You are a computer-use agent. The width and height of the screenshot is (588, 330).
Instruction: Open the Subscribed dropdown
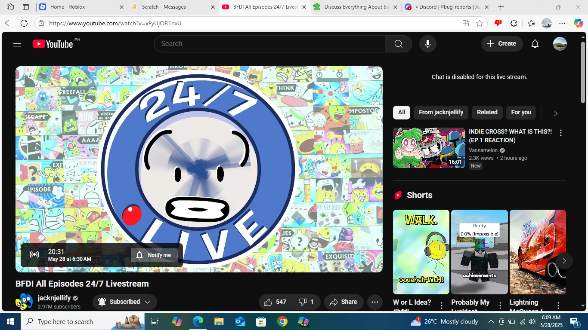[124, 302]
